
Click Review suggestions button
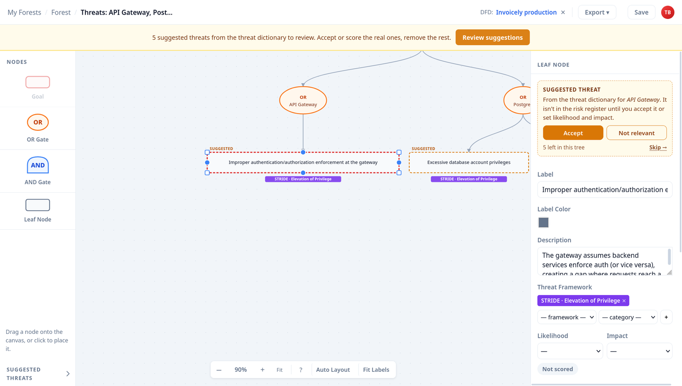coord(493,37)
